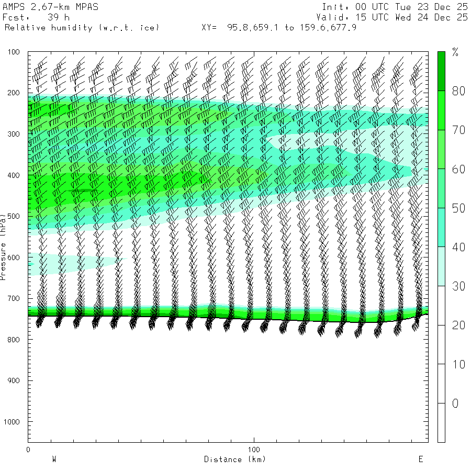Viewport: 471px width, 471px height.
Task: Click the pressure axis label '600'
Action: 14,257
